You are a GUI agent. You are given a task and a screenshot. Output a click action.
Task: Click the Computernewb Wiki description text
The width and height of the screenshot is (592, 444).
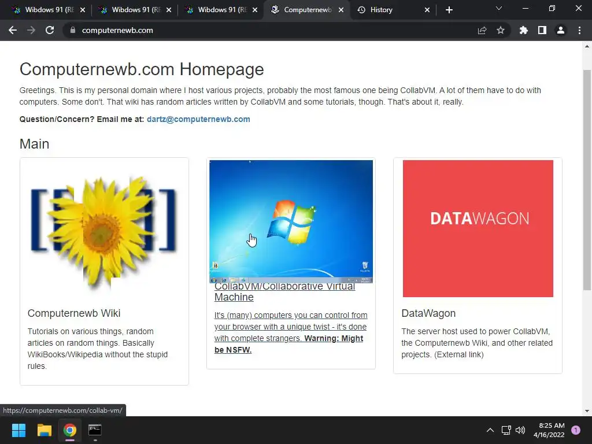pos(97,349)
